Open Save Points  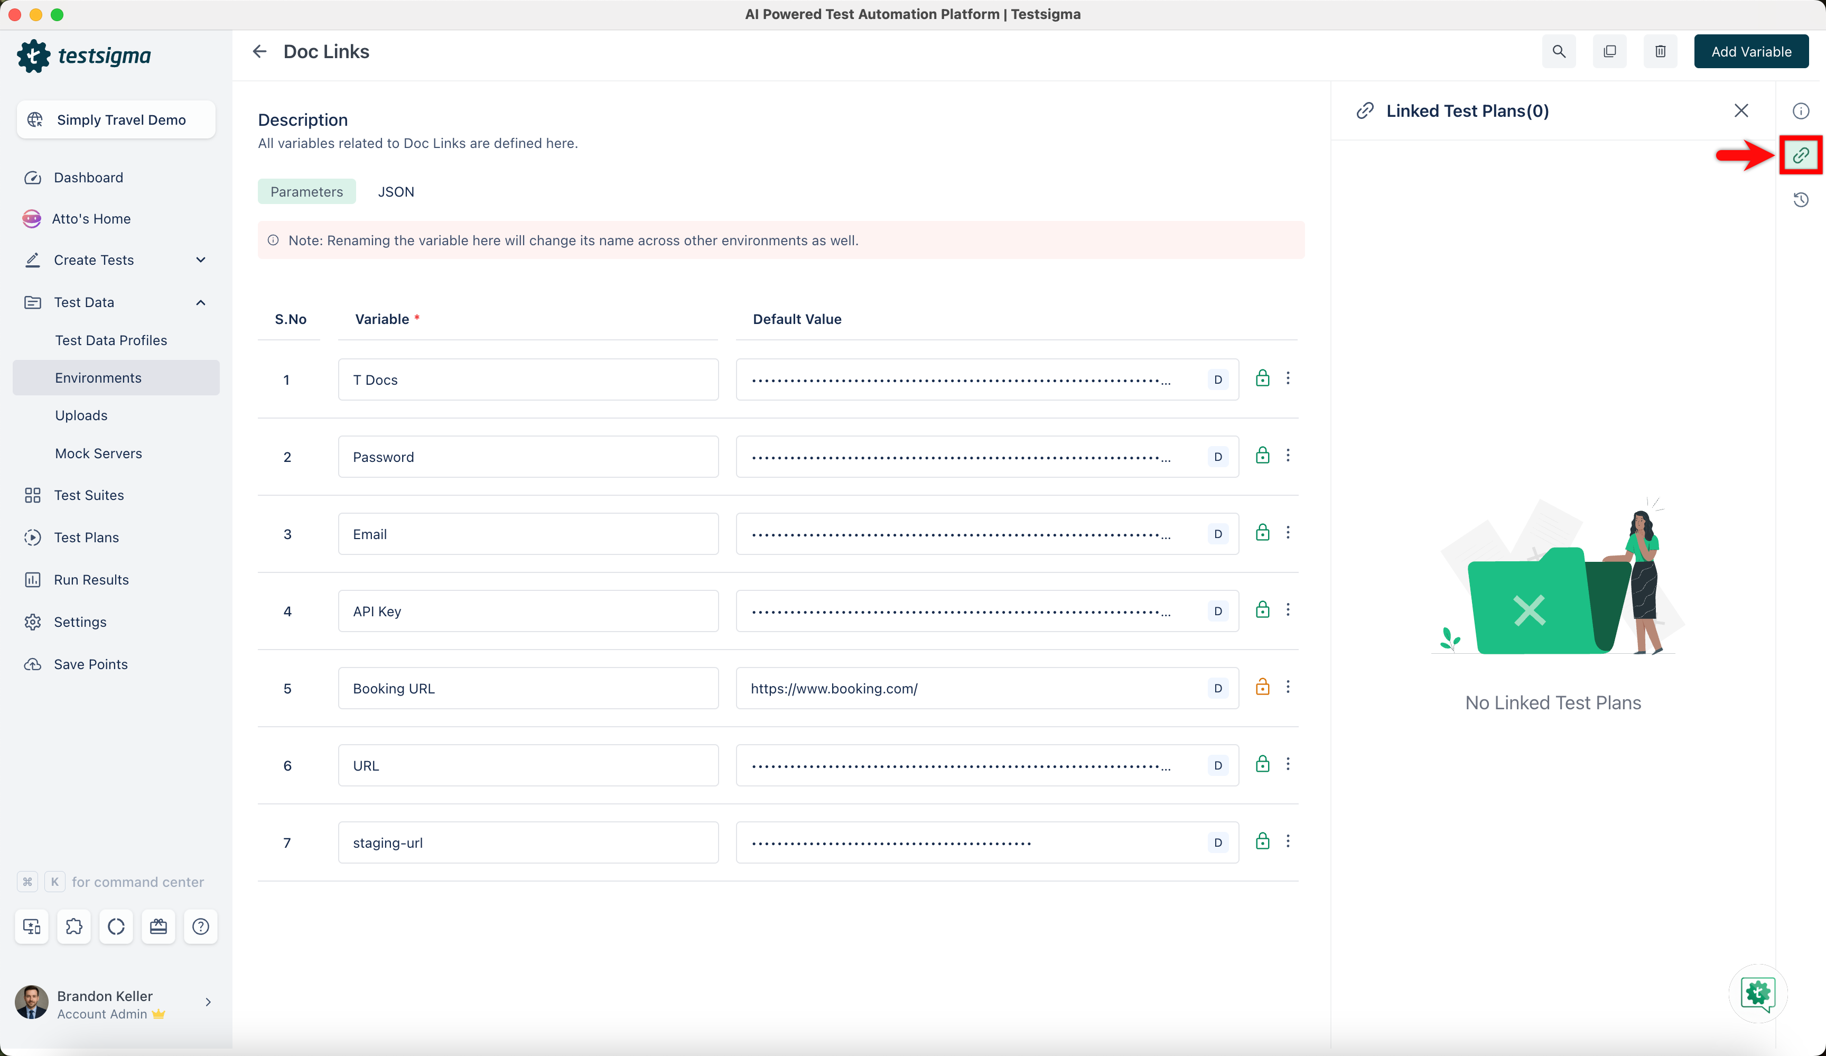(90, 664)
